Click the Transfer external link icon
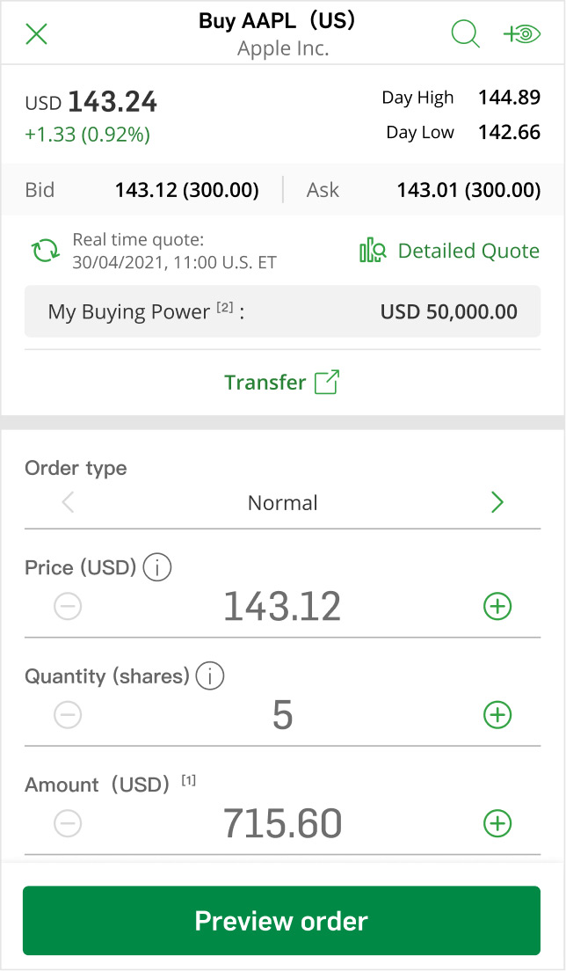 pyautogui.click(x=327, y=383)
